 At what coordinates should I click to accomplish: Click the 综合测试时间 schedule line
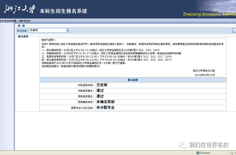tap(101, 50)
